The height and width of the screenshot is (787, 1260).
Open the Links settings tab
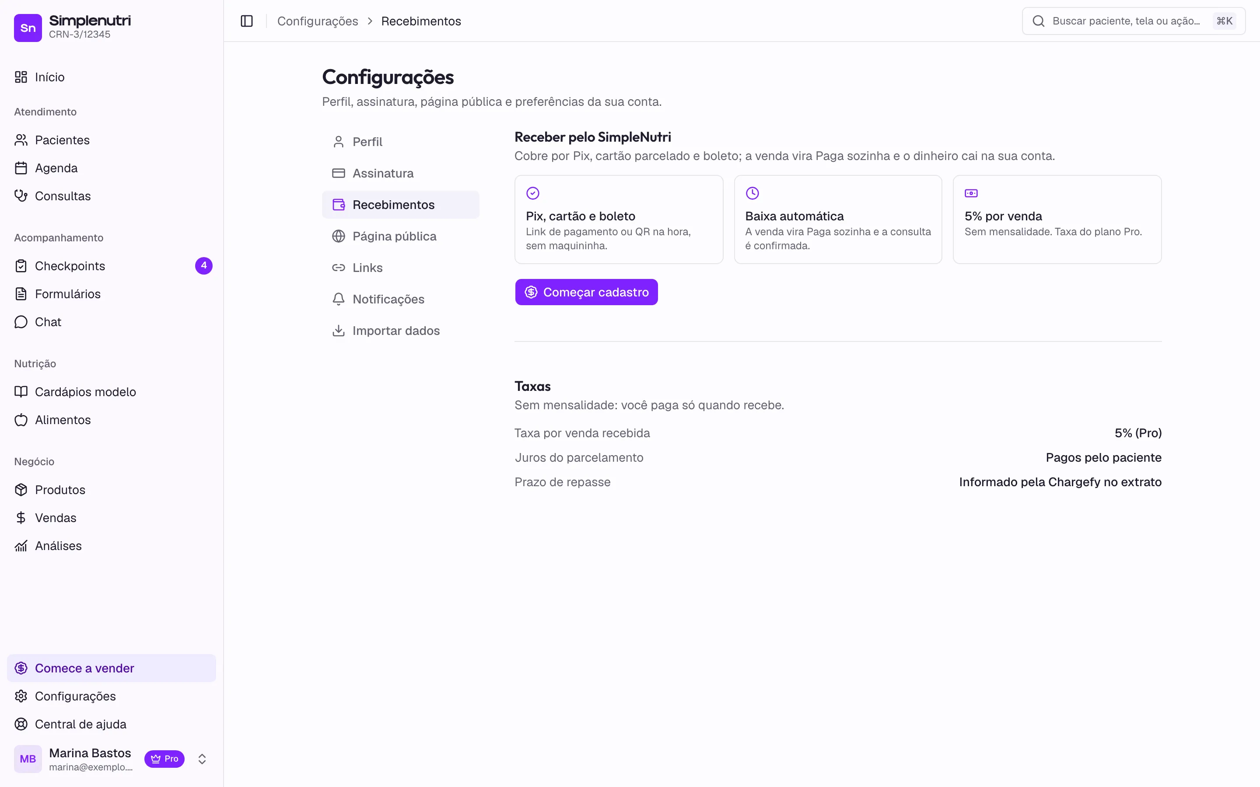[400, 268]
